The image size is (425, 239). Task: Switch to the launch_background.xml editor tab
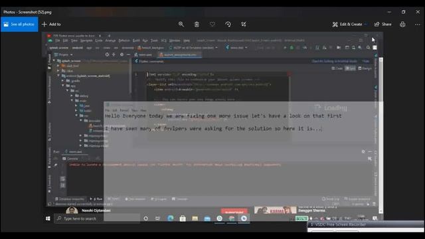click(x=179, y=54)
